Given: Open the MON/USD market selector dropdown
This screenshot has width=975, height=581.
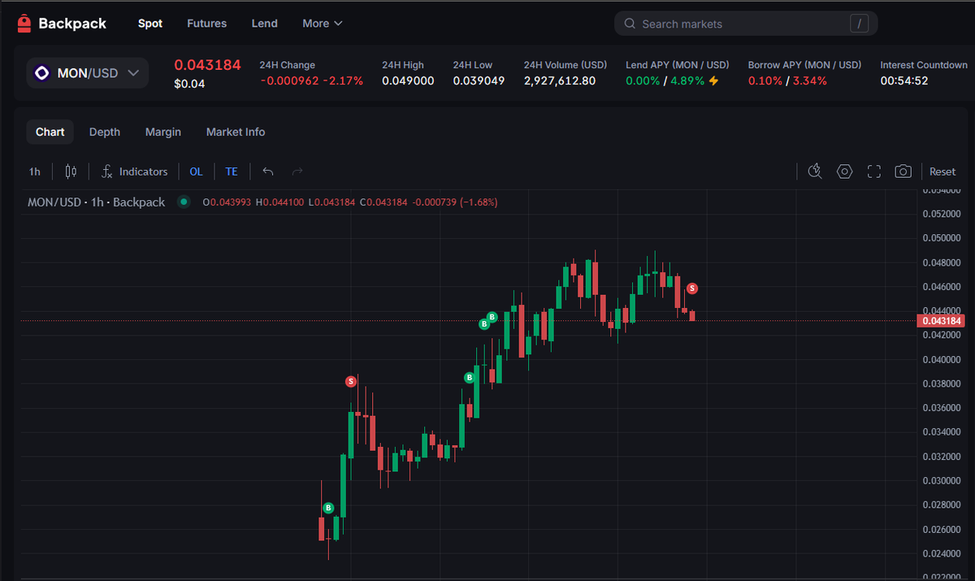Looking at the screenshot, I should pos(88,73).
